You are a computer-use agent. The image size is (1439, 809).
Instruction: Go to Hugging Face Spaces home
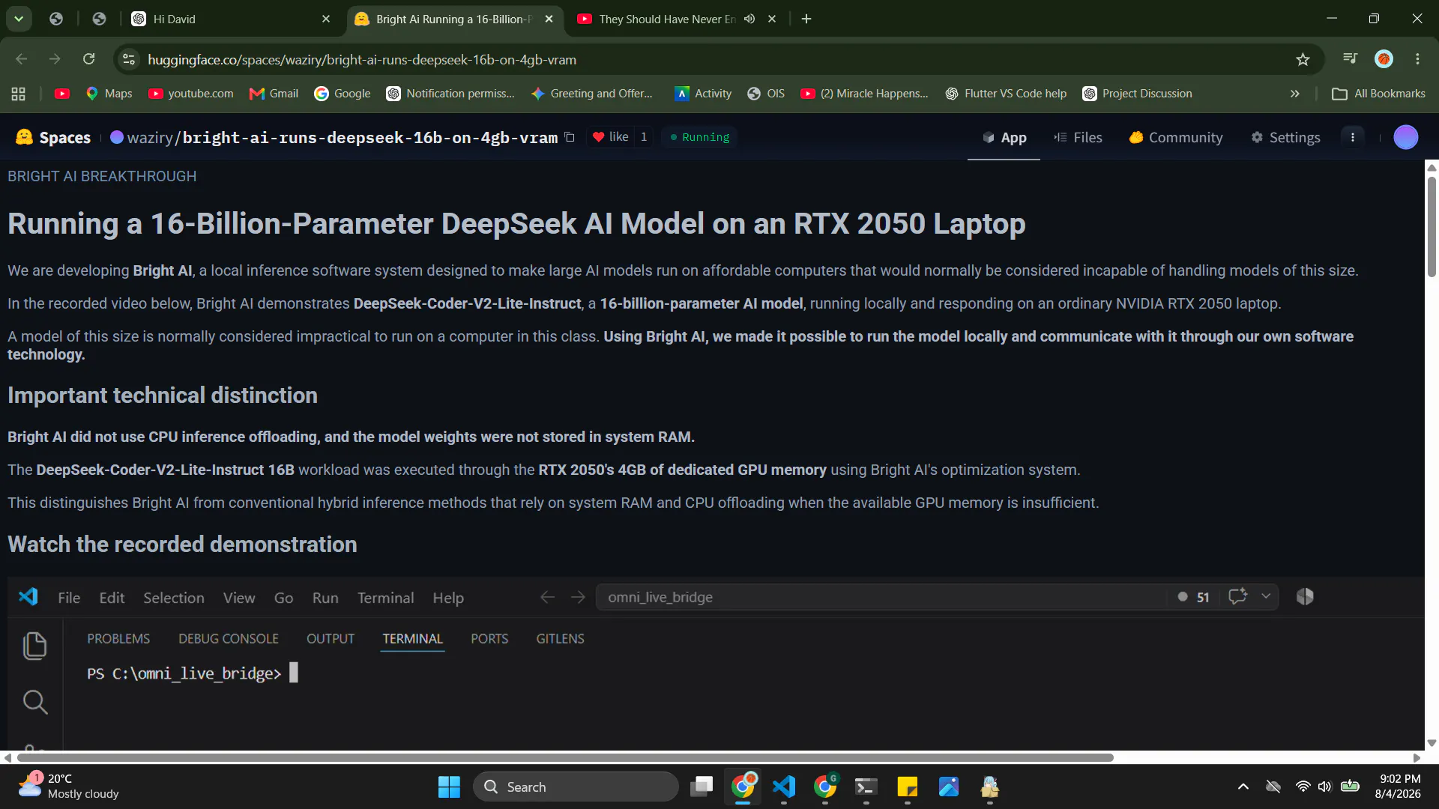pos(53,137)
